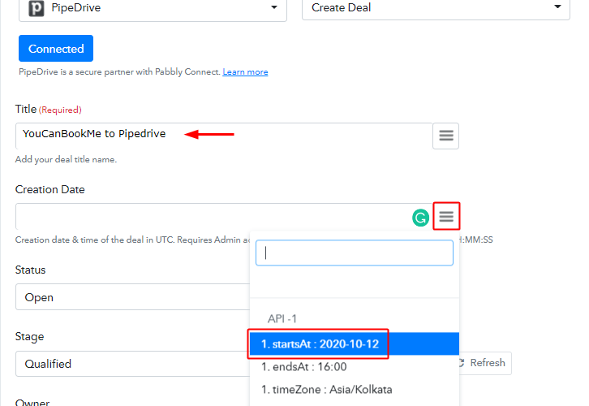Screen dimensions: 589x406
Task: Open the Status dropdown showing Open
Action: [132, 297]
